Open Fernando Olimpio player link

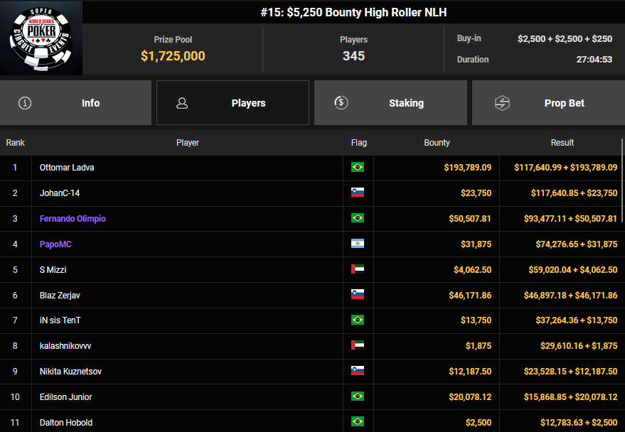pyautogui.click(x=73, y=219)
